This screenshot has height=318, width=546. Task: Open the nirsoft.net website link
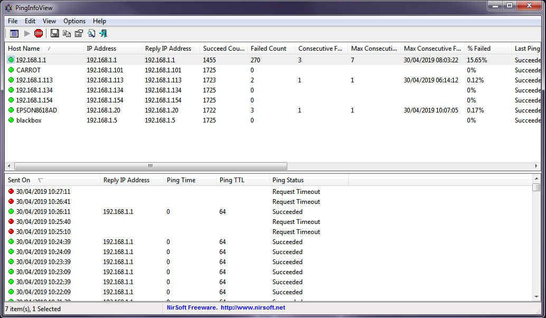coord(252,307)
